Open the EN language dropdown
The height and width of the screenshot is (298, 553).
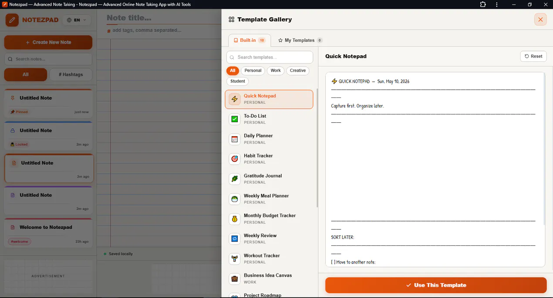tap(77, 20)
